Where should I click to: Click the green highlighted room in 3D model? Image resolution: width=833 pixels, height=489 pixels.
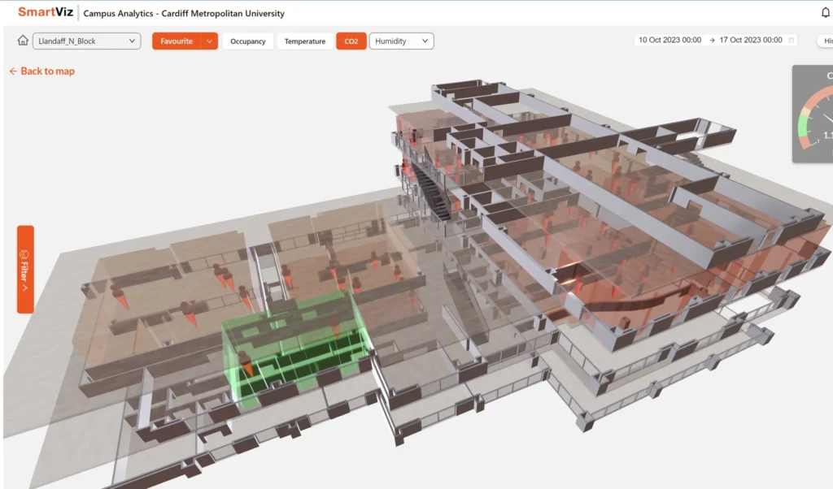coord(293,345)
